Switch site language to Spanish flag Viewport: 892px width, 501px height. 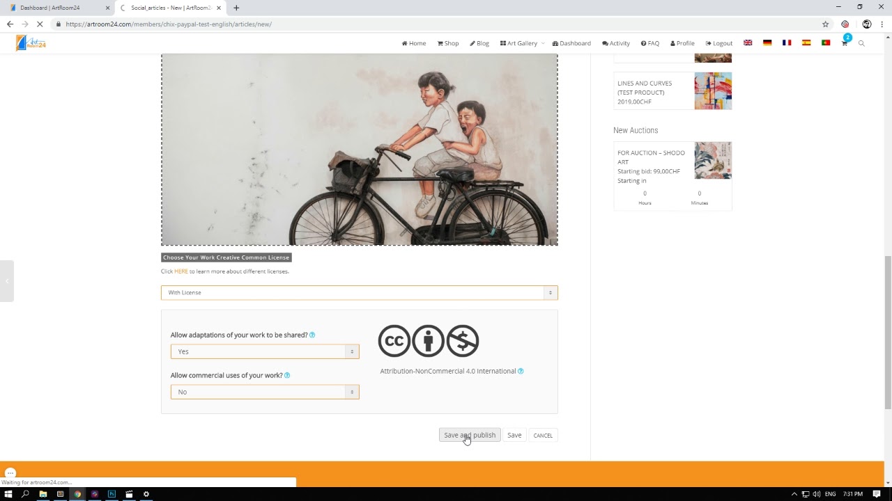(806, 43)
